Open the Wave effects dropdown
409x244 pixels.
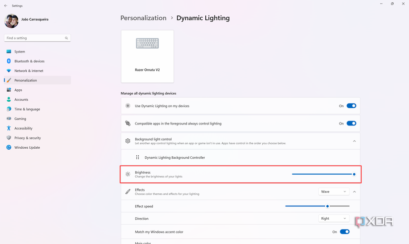pyautogui.click(x=334, y=191)
